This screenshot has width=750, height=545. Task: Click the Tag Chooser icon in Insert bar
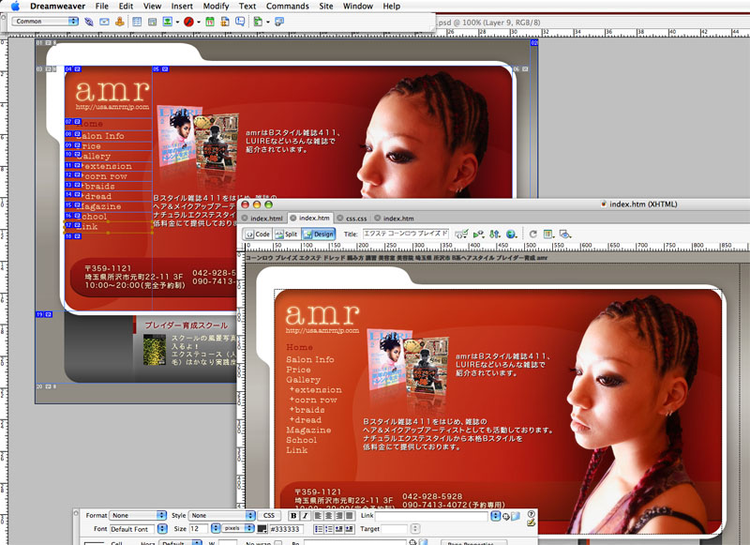(x=279, y=22)
